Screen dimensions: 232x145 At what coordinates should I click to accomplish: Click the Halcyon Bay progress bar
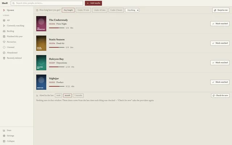click(x=57, y=67)
